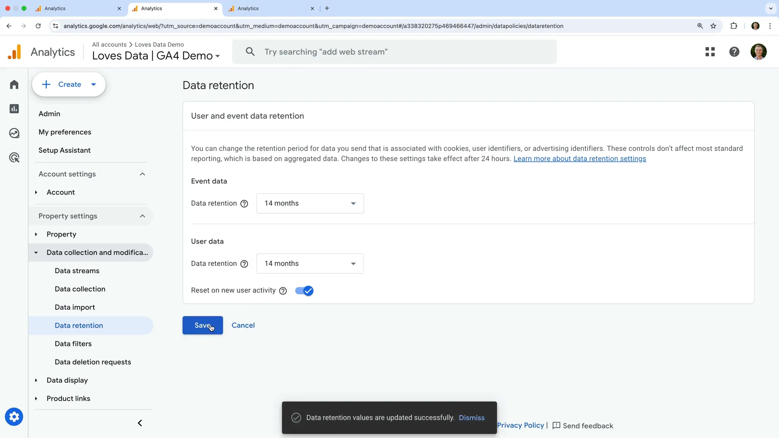Collapse the Account settings section
779x438 pixels.
(142, 174)
